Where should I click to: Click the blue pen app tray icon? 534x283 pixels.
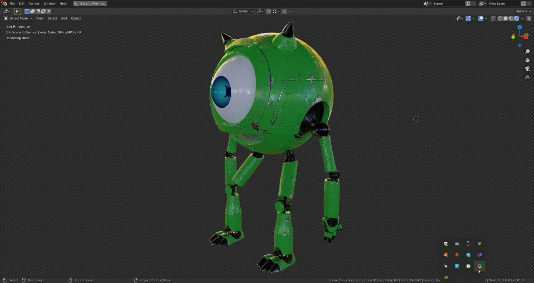(457, 266)
